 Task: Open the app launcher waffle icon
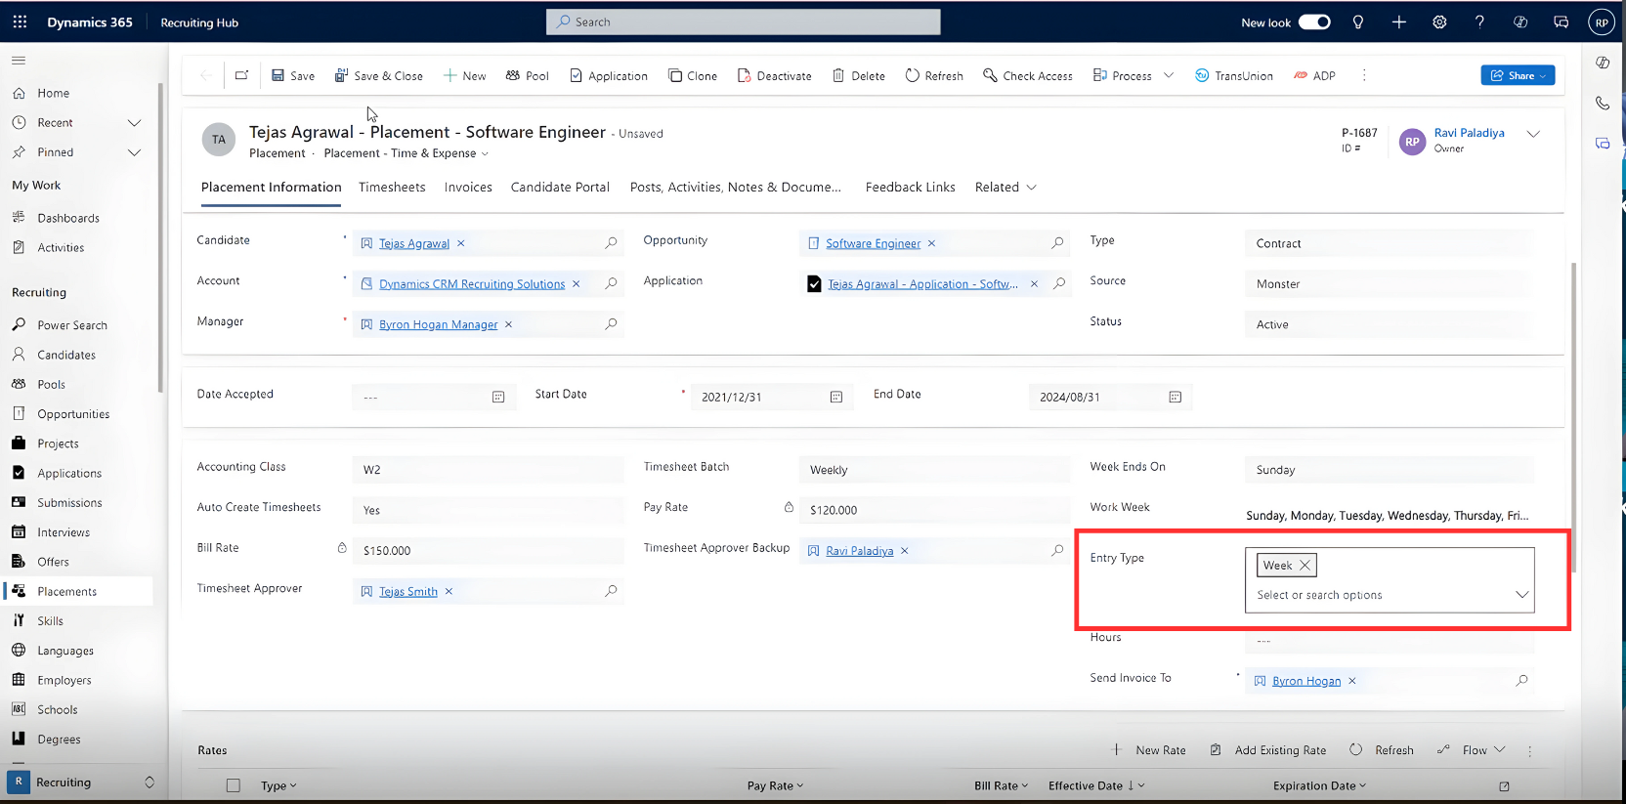point(20,21)
